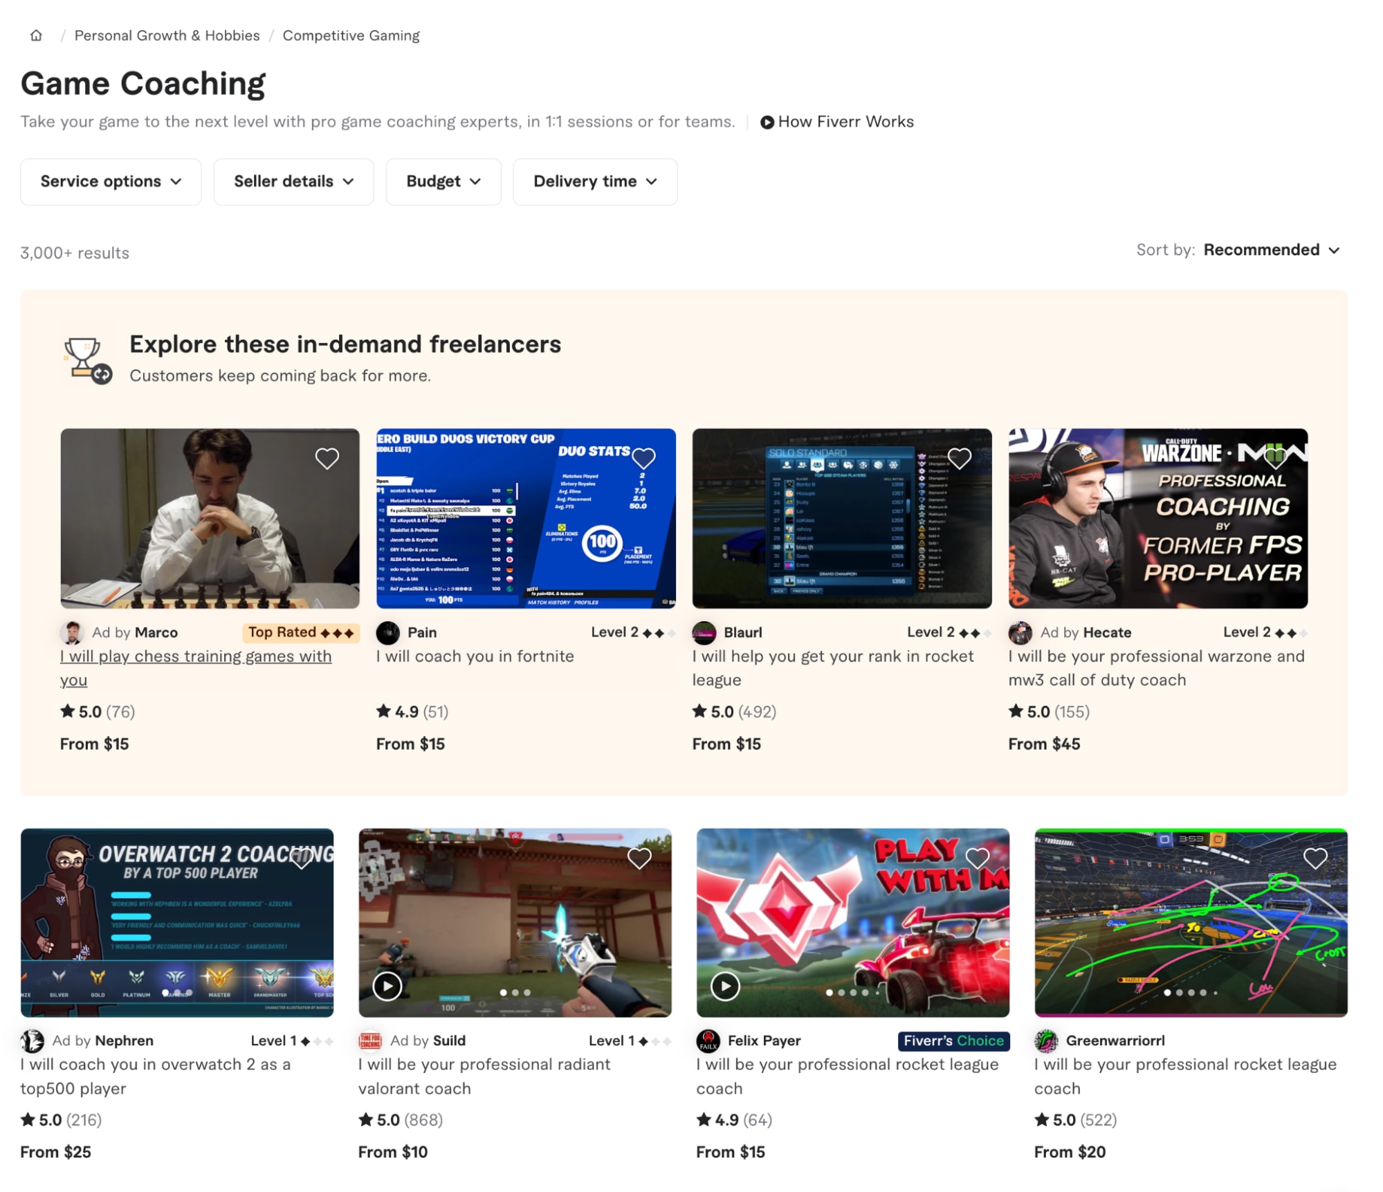This screenshot has width=1383, height=1192.
Task: Open the Delivery time filter
Action: coord(595,181)
